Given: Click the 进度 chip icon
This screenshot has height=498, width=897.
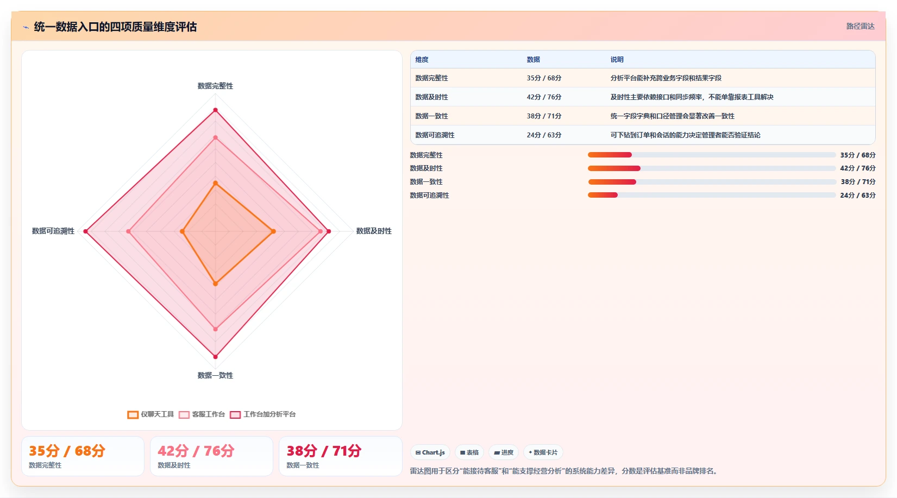Looking at the screenshot, I should [497, 452].
